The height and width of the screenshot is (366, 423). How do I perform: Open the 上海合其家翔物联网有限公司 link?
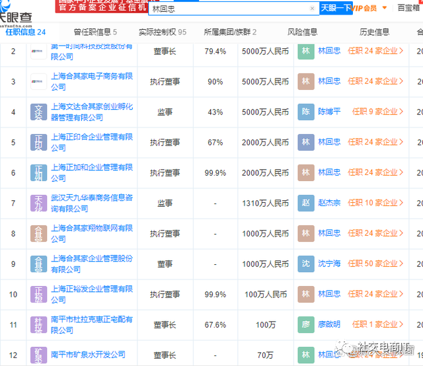[x=92, y=234]
